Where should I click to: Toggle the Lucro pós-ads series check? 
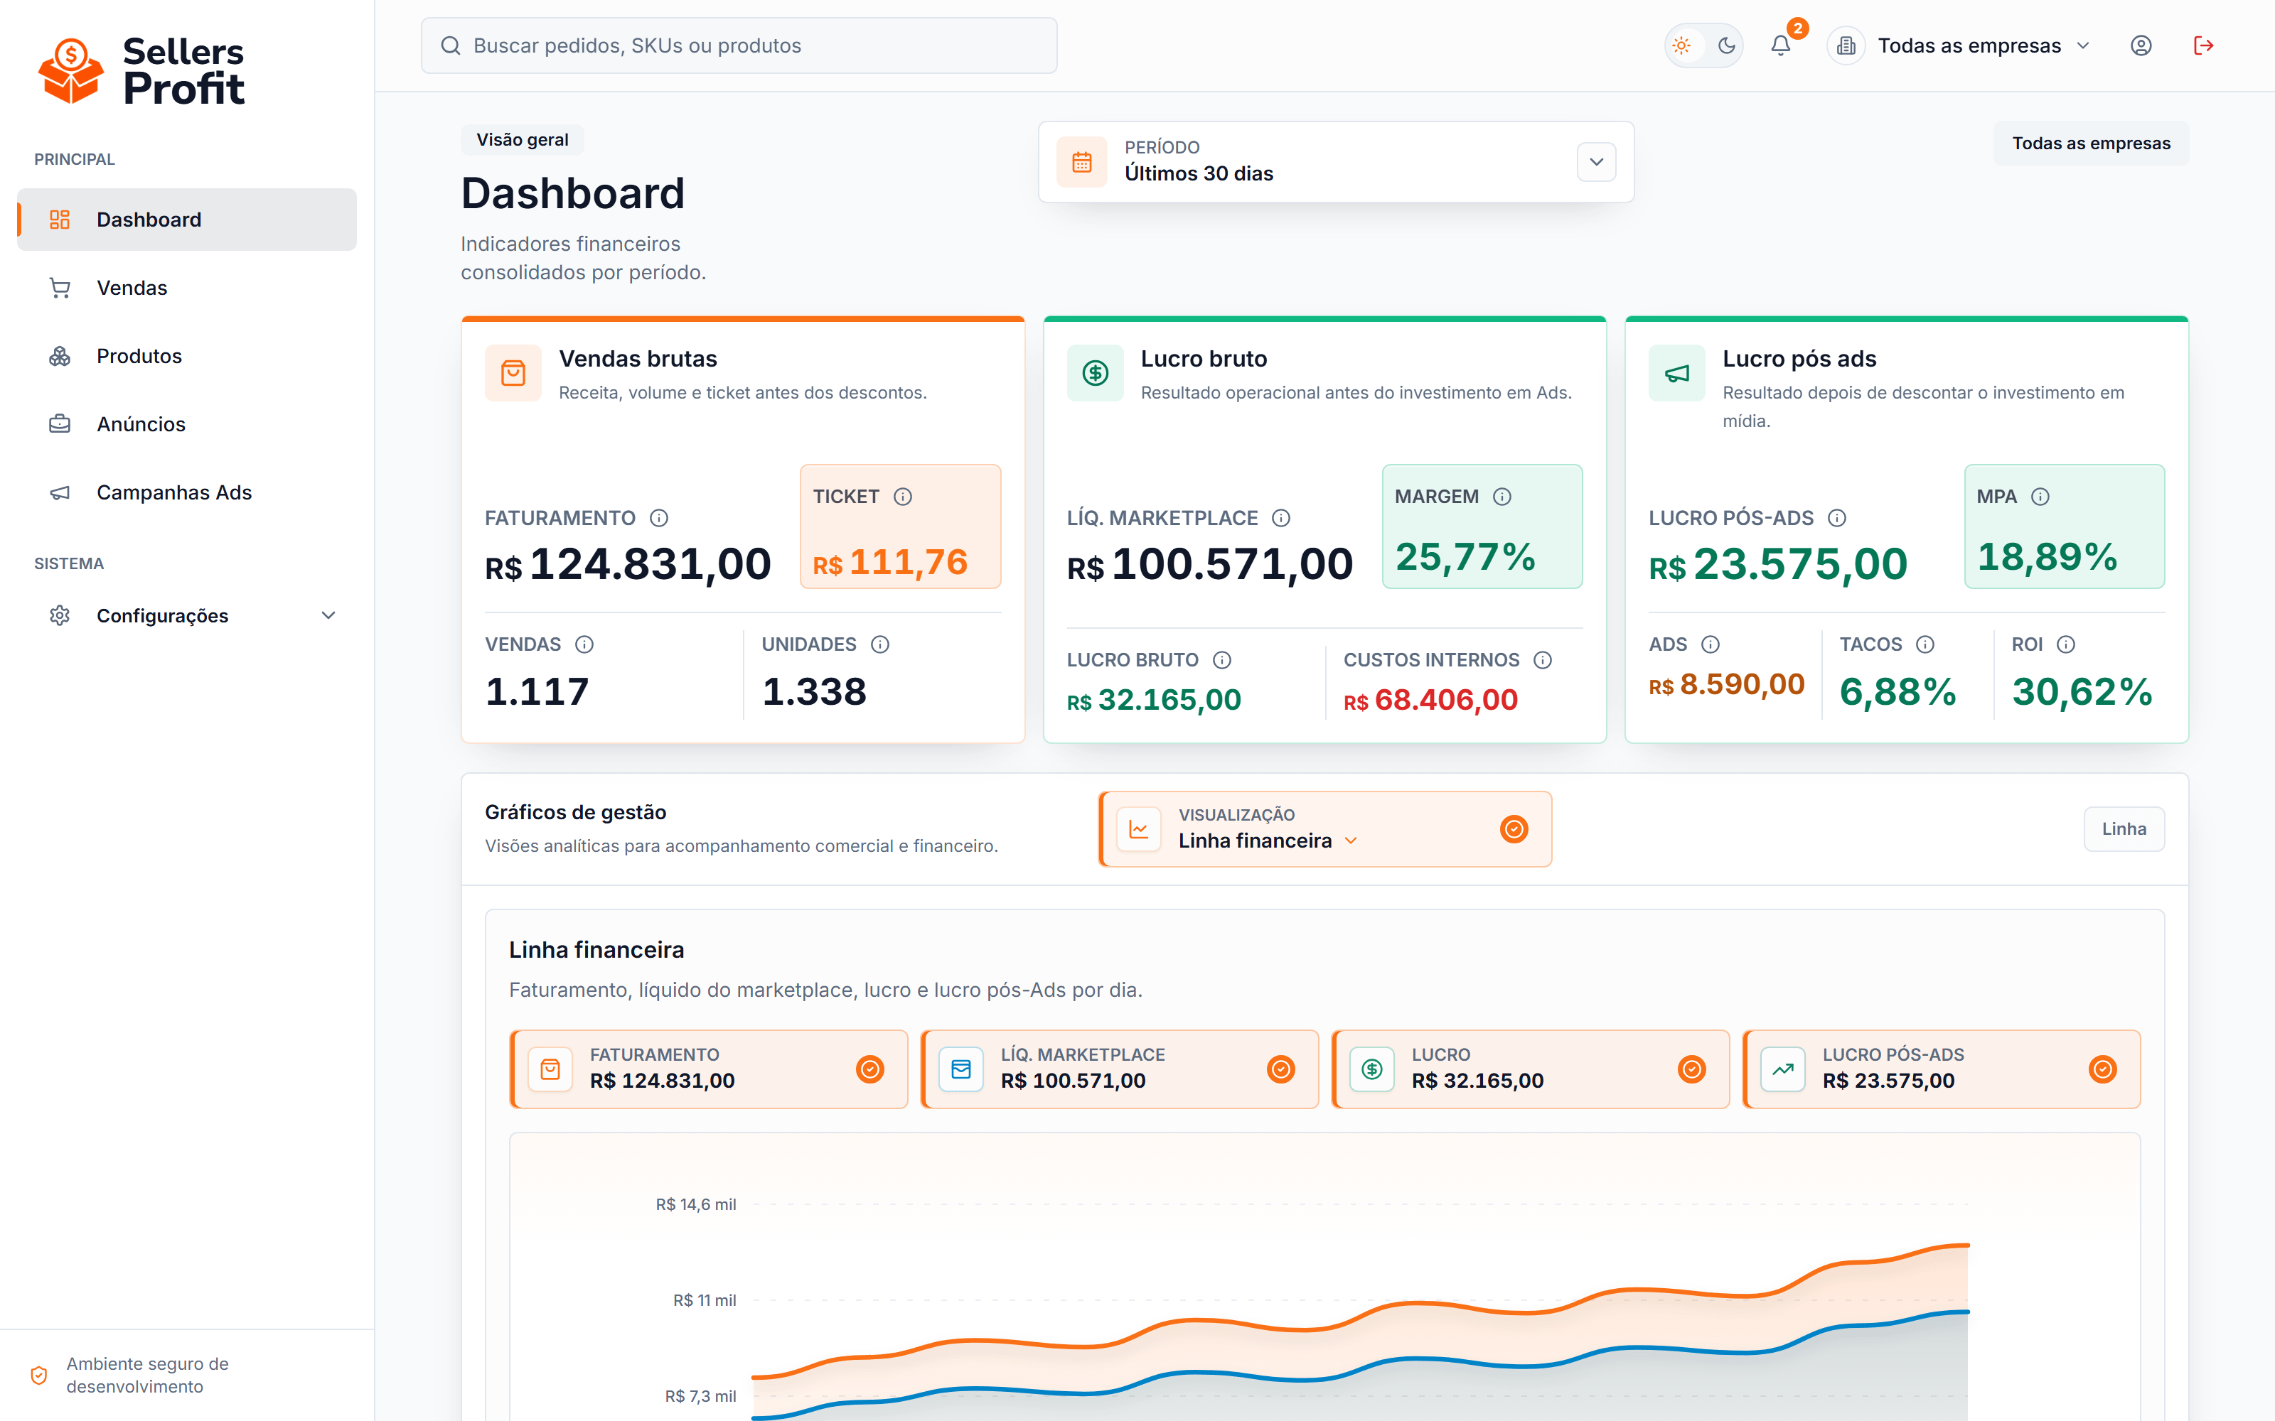2102,1069
